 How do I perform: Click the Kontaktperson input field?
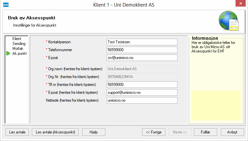pyautogui.click(x=142, y=42)
